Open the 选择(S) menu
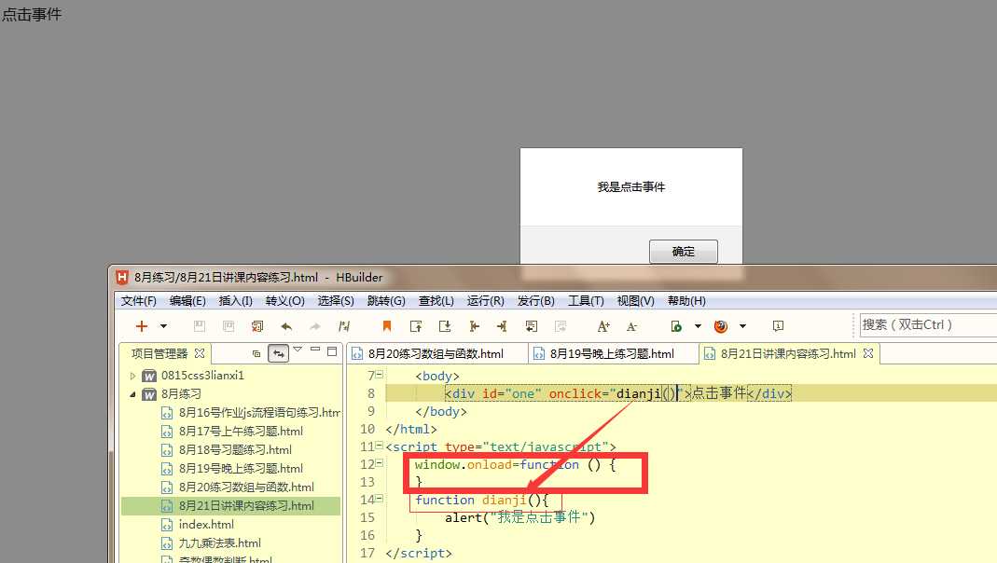The width and height of the screenshot is (997, 563). (x=336, y=300)
